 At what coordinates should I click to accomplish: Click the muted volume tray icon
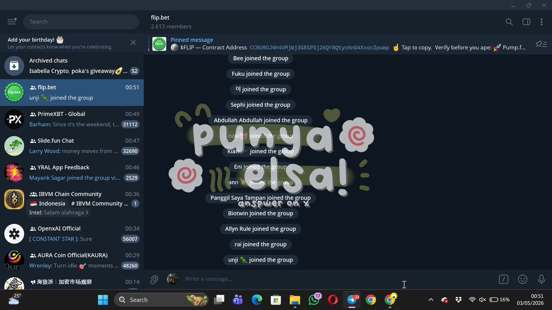pos(482,300)
